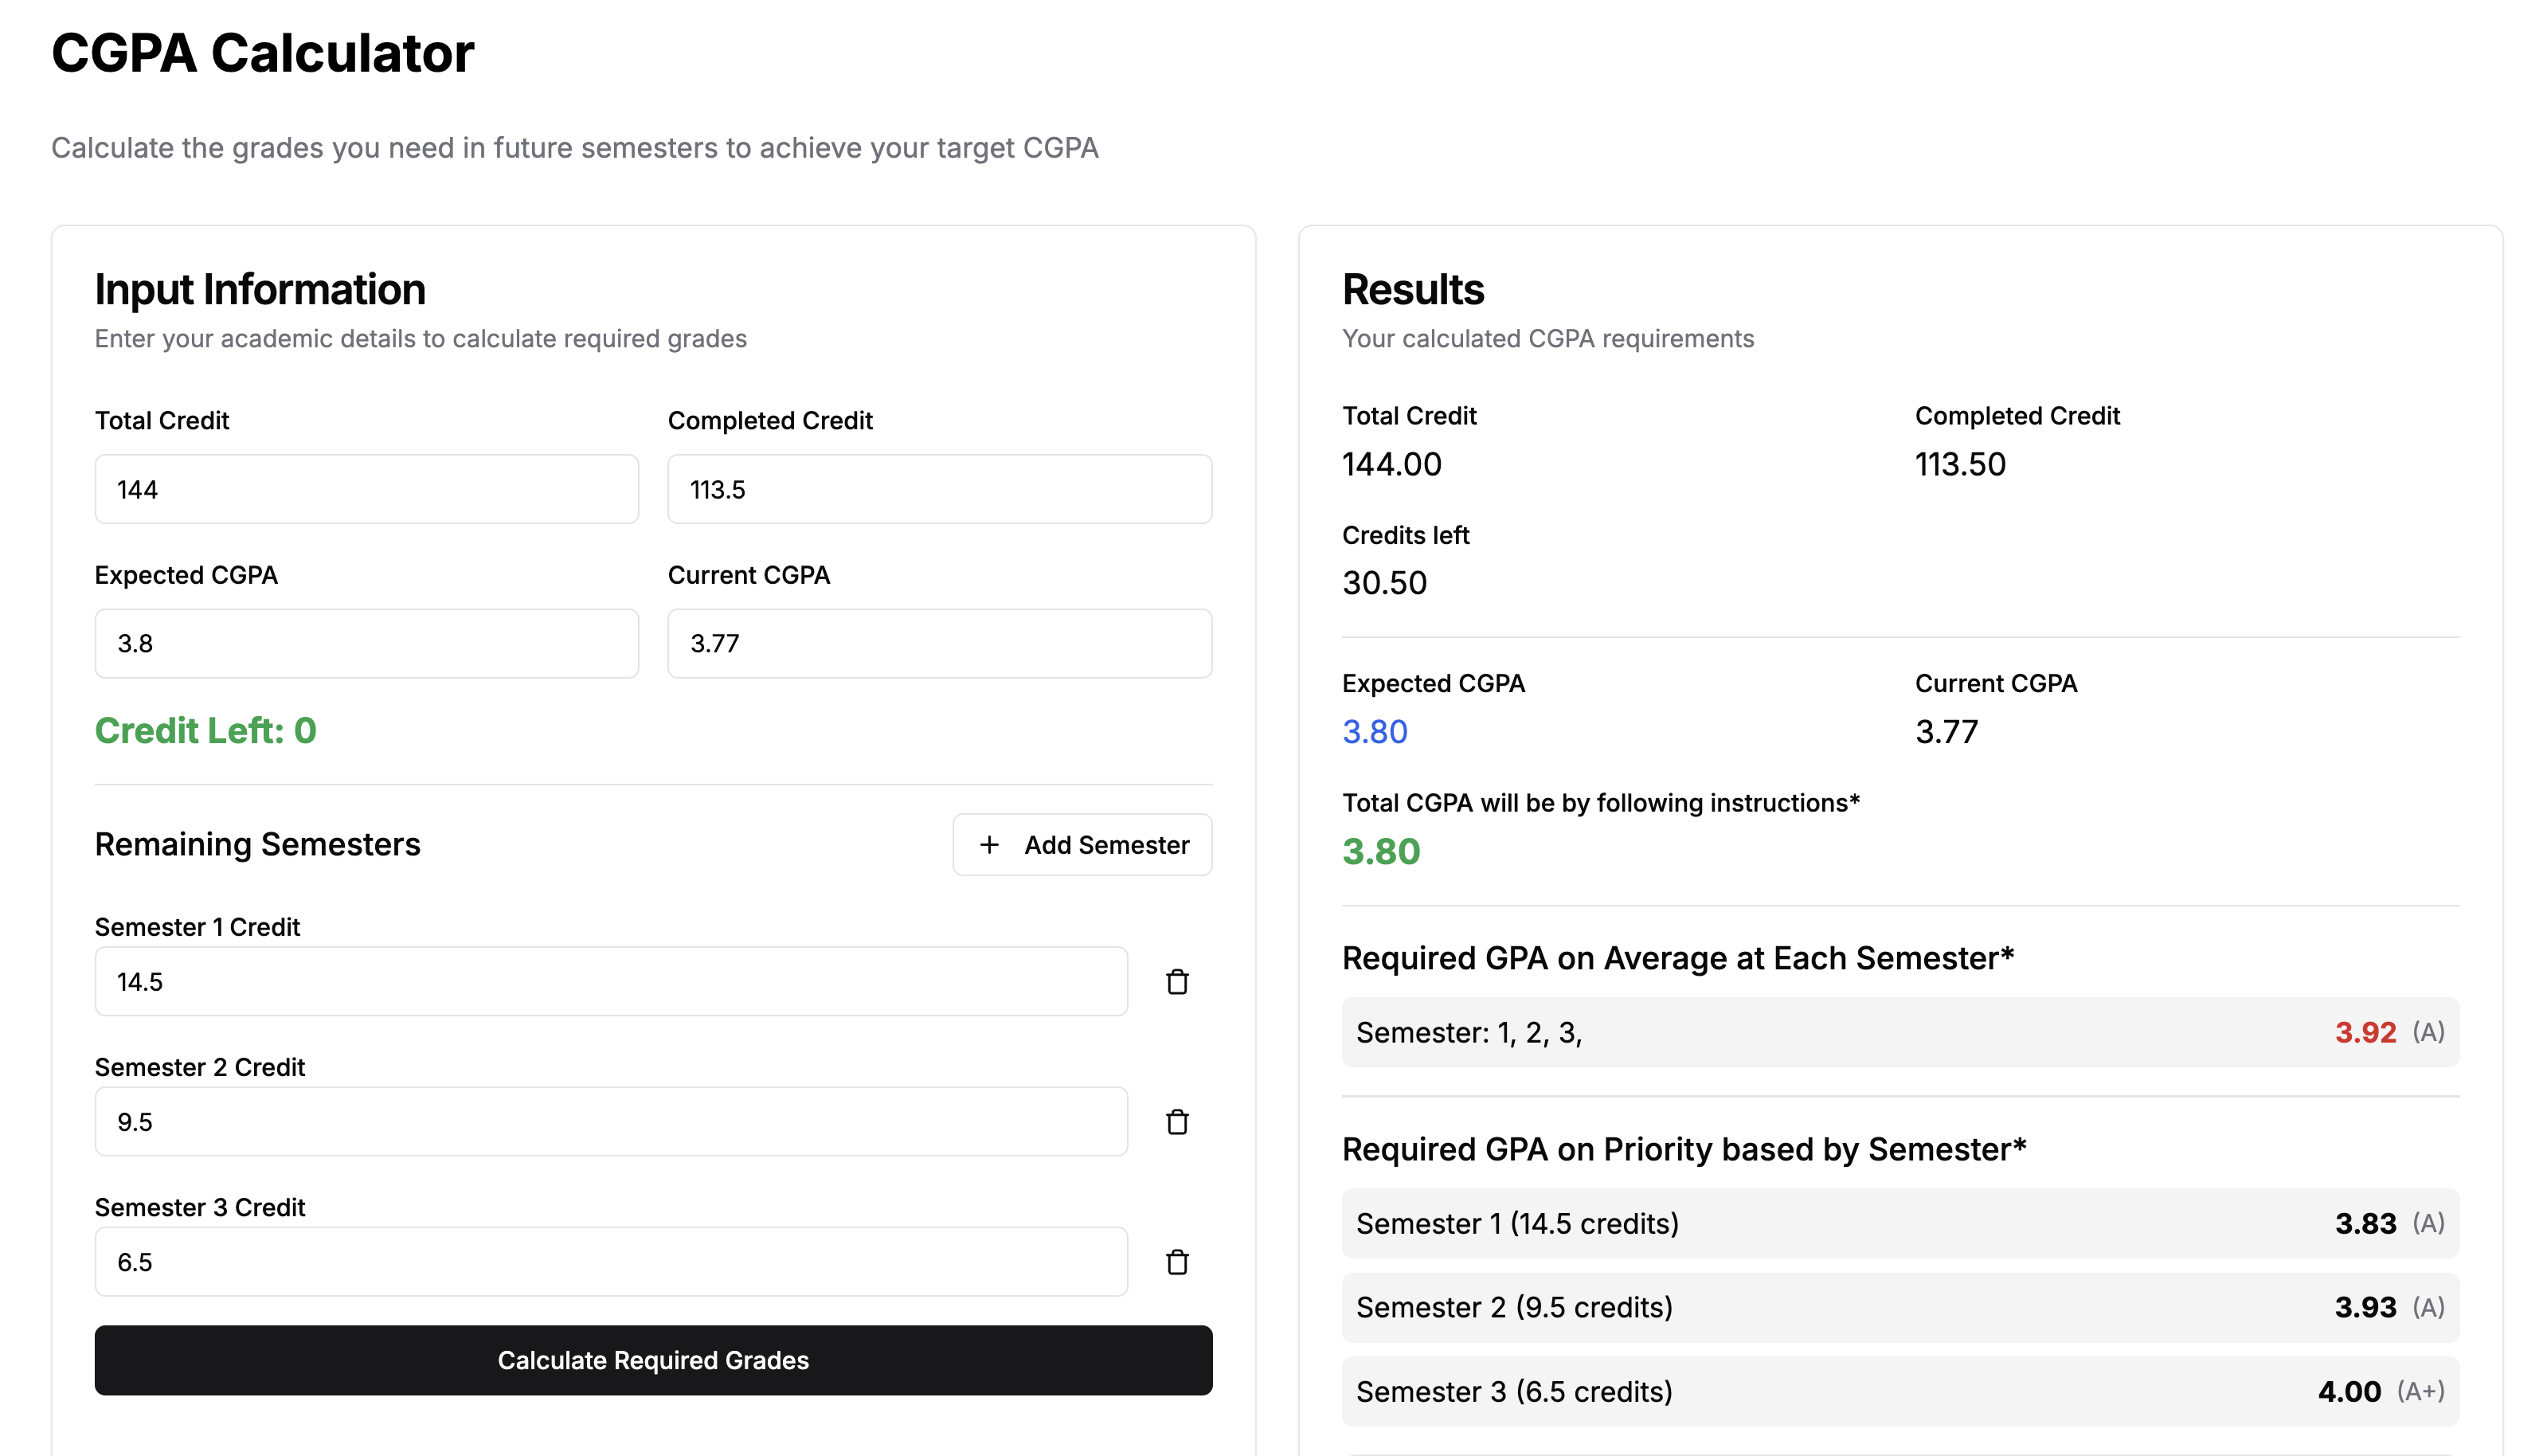Click the average GPA row for semesters 1, 2, 3
Image resolution: width=2547 pixels, height=1456 pixels.
click(1899, 1032)
